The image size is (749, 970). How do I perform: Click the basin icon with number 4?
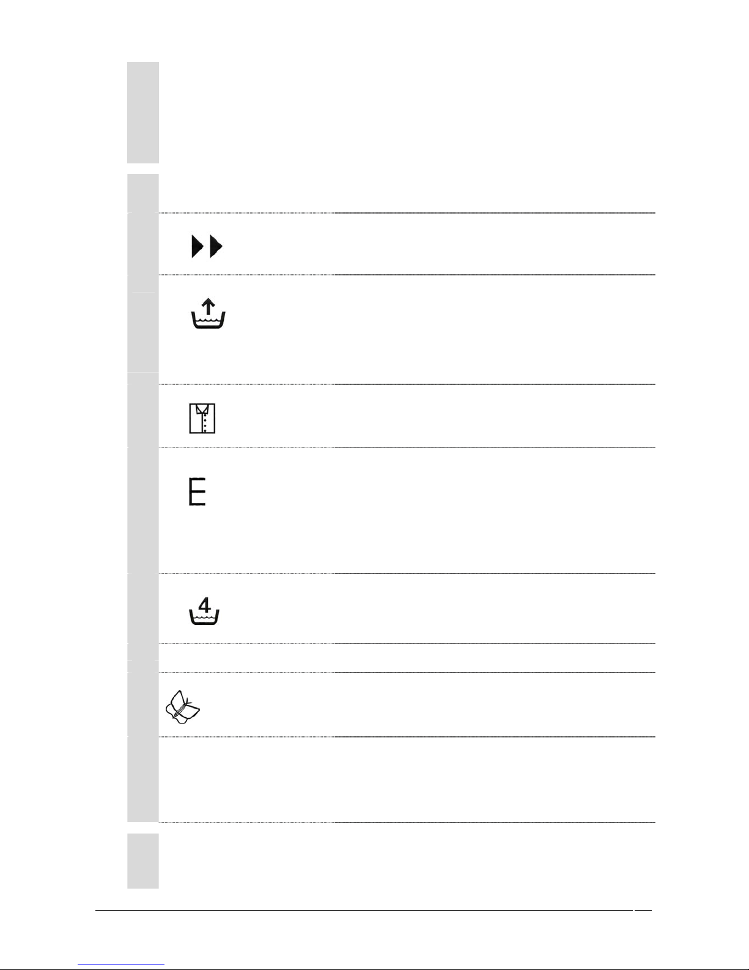tap(205, 611)
